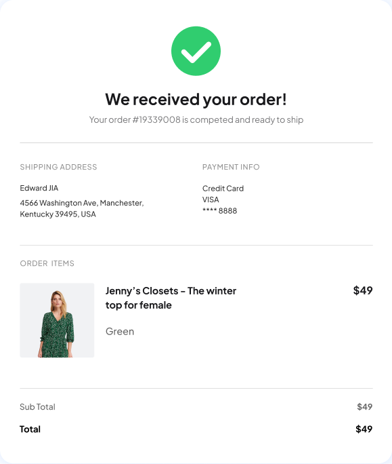The width and height of the screenshot is (392, 464).
Task: Click the Green color variant label
Action: tap(120, 332)
